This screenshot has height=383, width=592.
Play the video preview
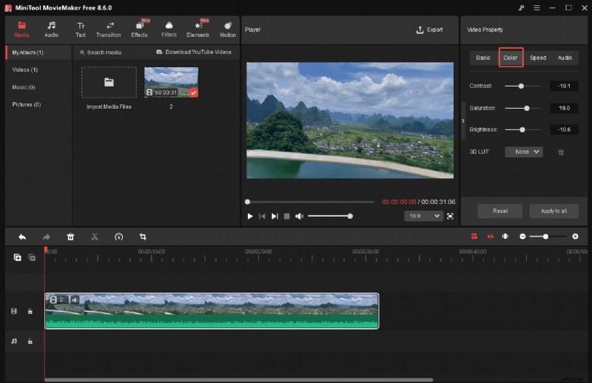click(x=249, y=216)
